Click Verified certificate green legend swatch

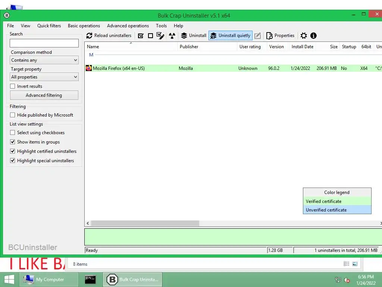pos(337,201)
